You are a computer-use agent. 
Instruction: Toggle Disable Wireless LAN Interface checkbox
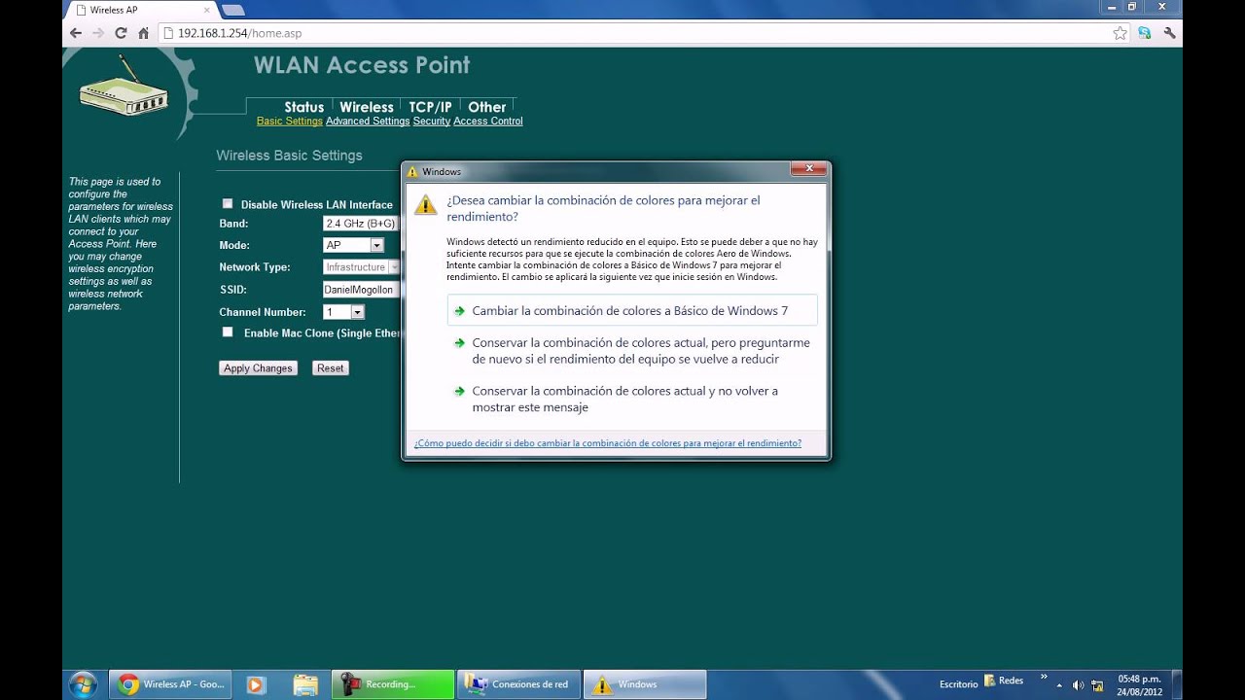click(228, 203)
